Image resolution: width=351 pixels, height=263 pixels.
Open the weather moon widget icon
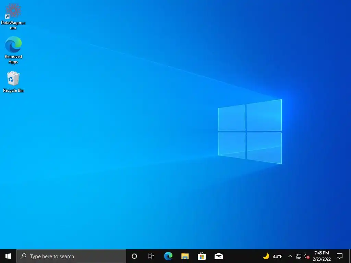tap(266, 256)
